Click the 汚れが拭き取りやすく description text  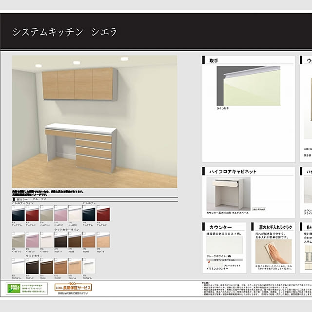(x=272, y=235)
